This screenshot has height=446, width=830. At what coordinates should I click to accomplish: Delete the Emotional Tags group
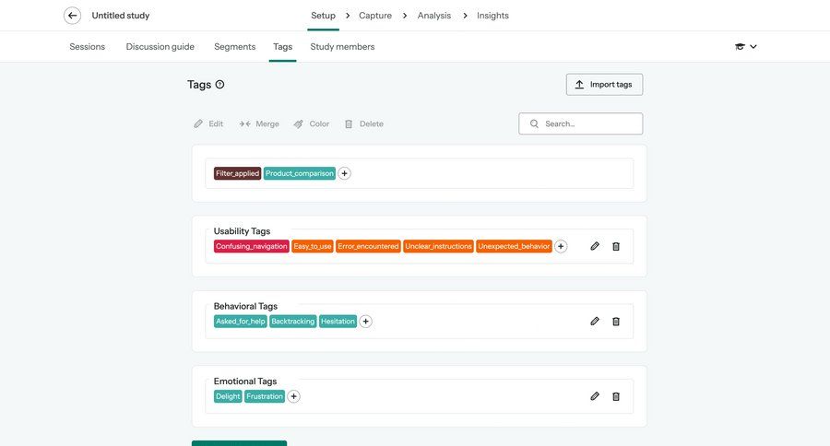click(616, 396)
